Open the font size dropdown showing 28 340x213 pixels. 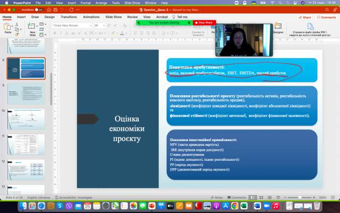coord(104,26)
